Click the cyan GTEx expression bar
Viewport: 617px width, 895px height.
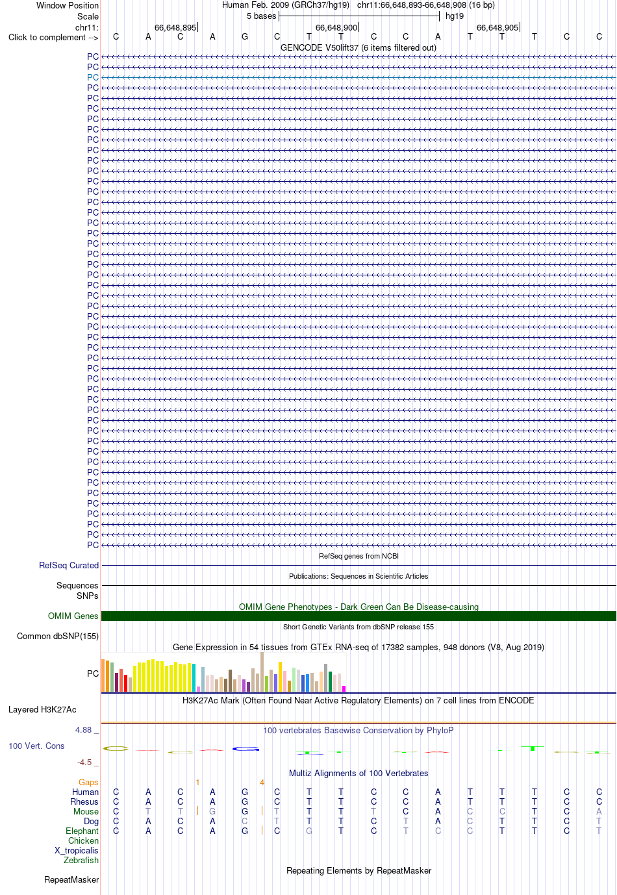point(194,677)
